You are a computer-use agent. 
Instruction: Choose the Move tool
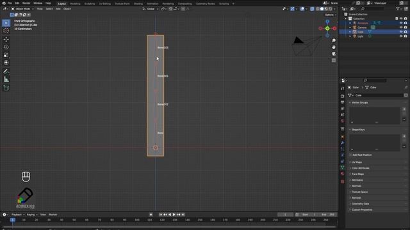(6, 40)
